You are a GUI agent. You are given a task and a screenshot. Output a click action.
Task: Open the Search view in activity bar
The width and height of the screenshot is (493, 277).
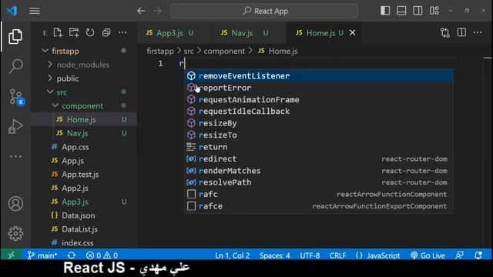pyautogui.click(x=15, y=66)
